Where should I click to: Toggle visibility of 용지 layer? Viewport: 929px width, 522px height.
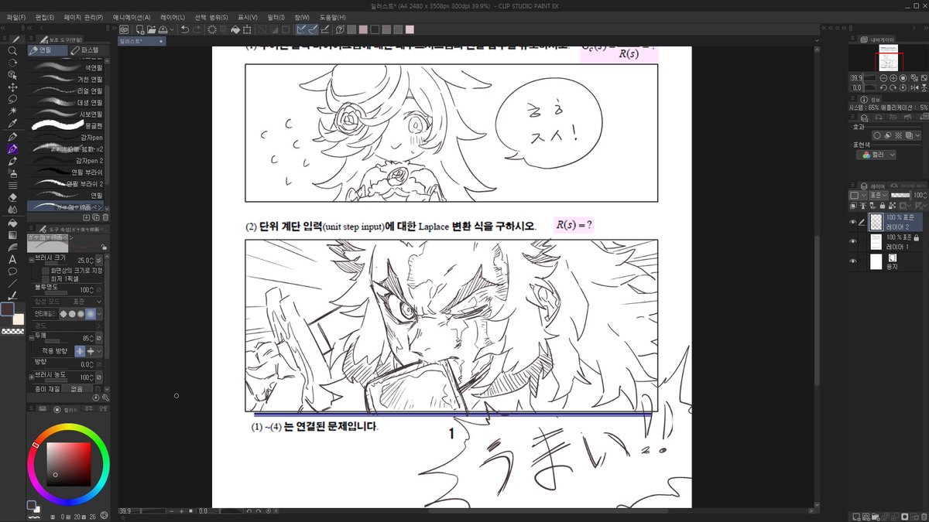tap(853, 261)
